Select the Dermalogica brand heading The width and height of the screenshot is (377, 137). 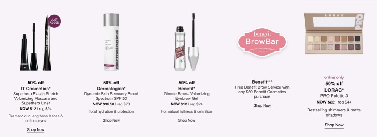tap(111, 88)
